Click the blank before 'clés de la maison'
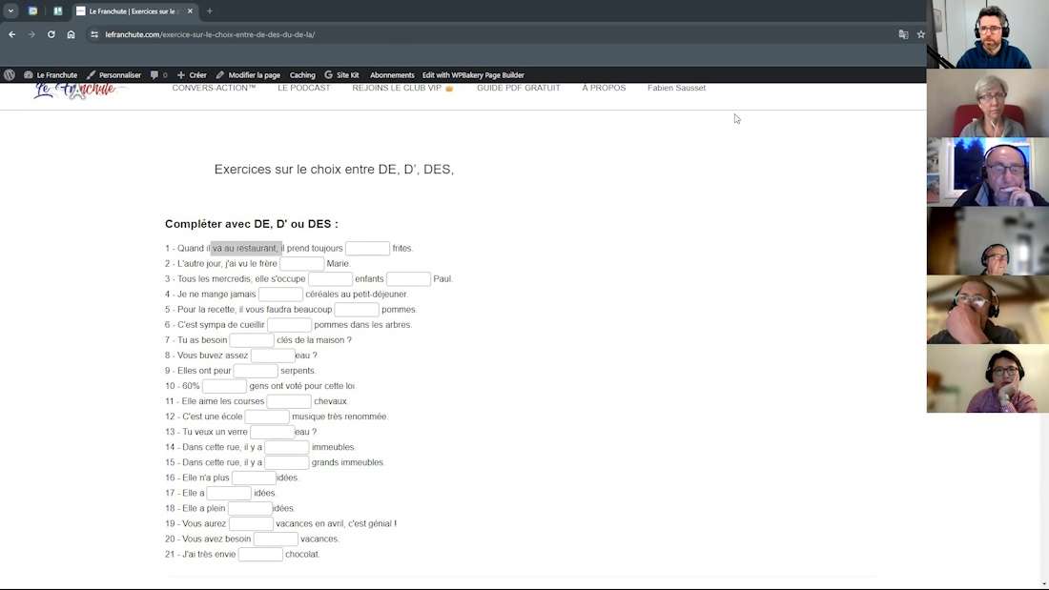 coord(252,340)
